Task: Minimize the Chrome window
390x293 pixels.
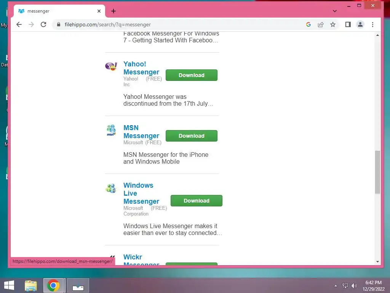Action: point(349,6)
